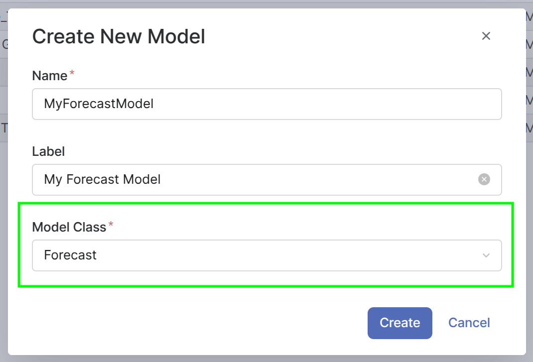This screenshot has width=533, height=362.
Task: Close the Create New Model dialog
Action: pos(486,36)
